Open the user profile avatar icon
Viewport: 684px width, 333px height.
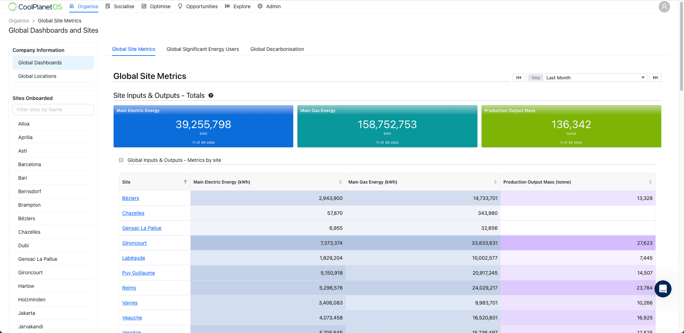coord(664,7)
